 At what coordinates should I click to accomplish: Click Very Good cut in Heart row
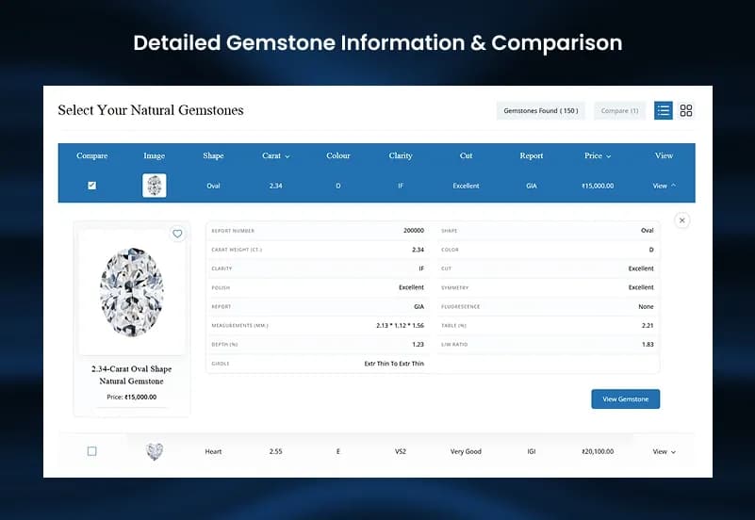coord(466,451)
